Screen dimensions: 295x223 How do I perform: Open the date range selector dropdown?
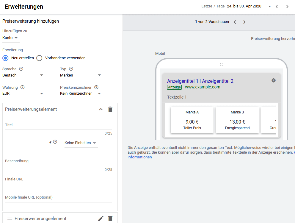249,6
